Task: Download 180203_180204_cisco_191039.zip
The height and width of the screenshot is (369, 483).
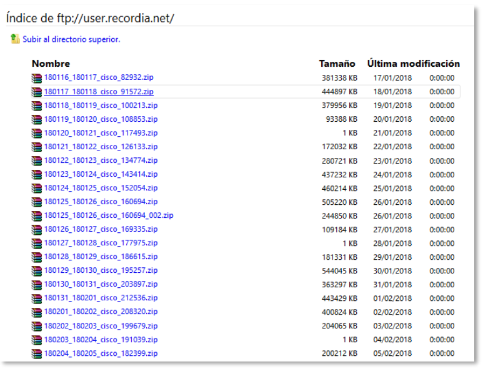Action: pyautogui.click(x=101, y=340)
